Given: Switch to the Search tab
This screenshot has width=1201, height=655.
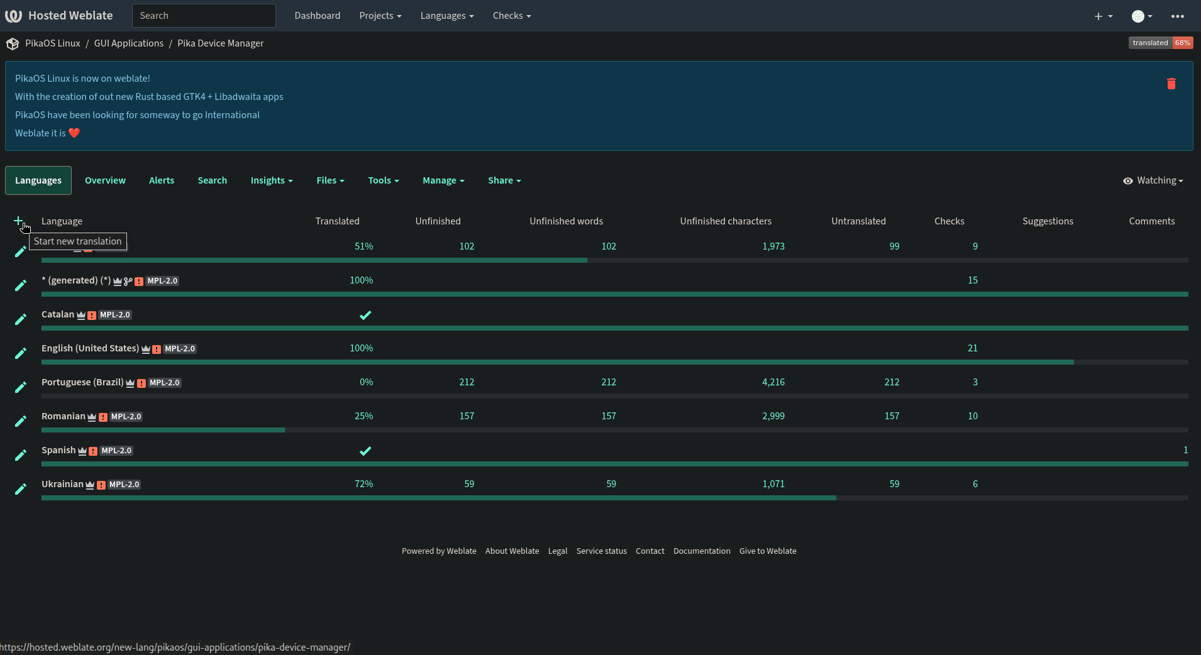Looking at the screenshot, I should [x=213, y=180].
